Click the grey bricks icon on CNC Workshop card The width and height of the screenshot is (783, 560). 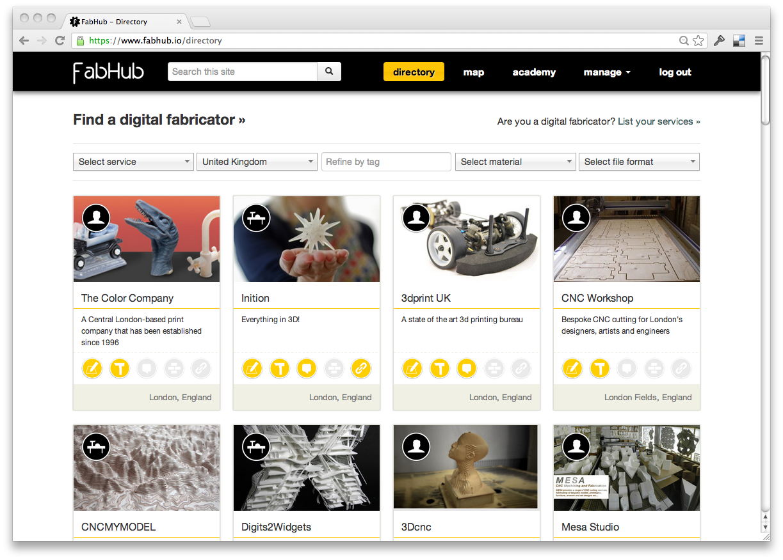(x=654, y=368)
